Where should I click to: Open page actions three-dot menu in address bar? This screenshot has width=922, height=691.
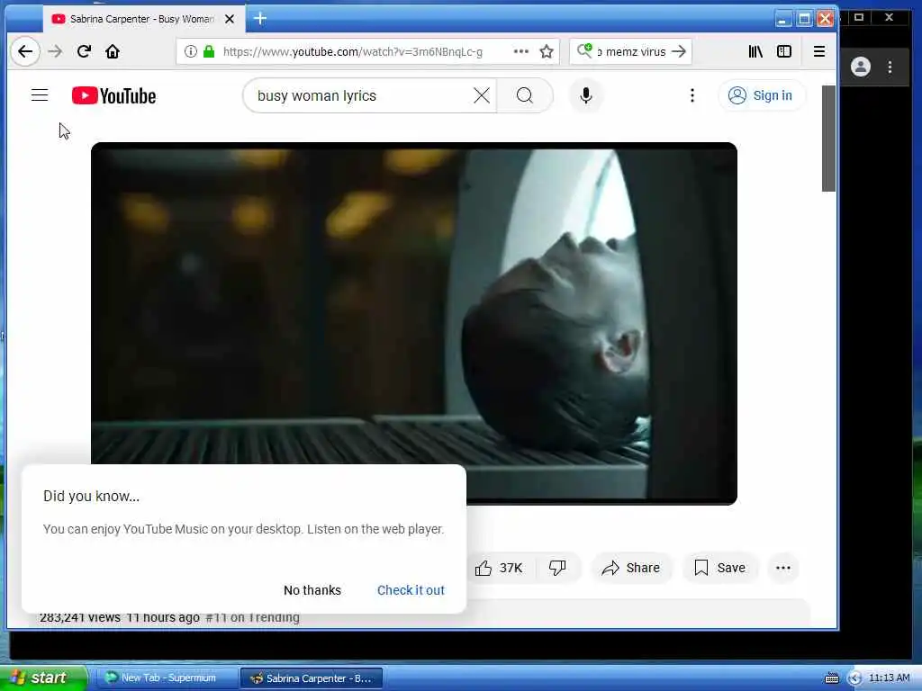point(521,51)
